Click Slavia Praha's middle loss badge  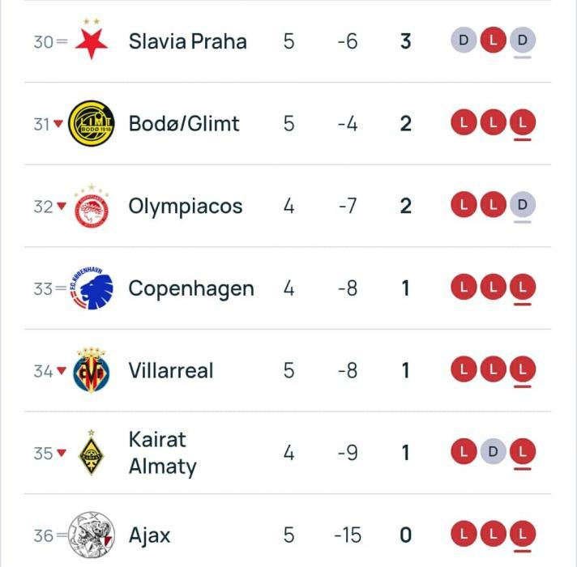[493, 40]
